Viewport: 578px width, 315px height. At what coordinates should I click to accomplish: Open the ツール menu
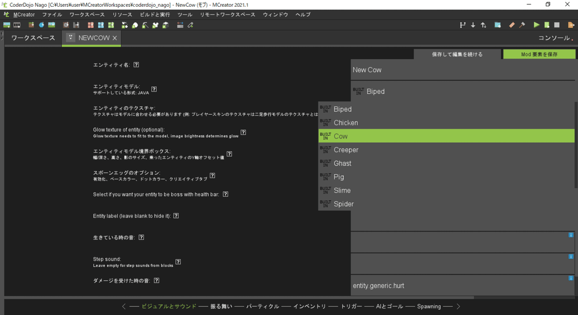coord(185,14)
